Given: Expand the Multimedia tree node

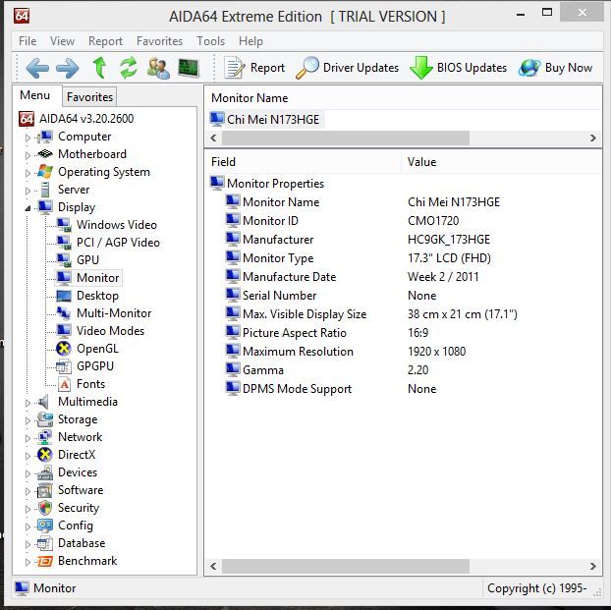Looking at the screenshot, I should click(x=28, y=403).
